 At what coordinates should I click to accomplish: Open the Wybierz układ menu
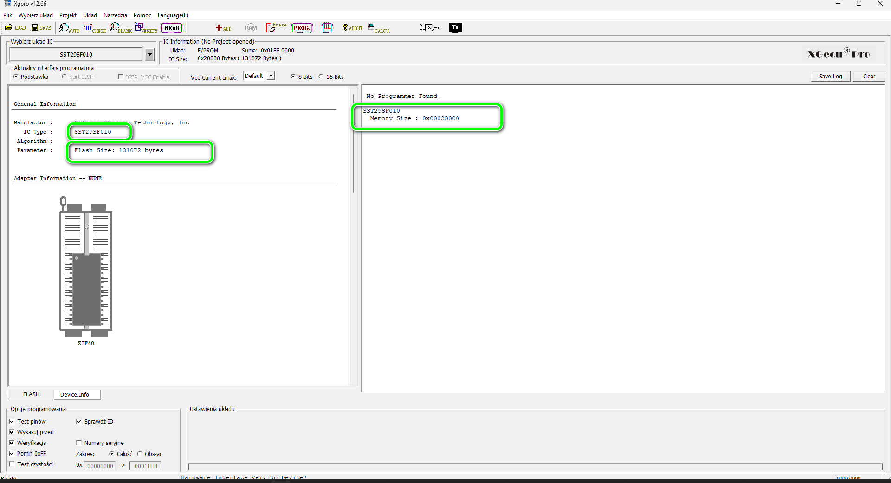[36, 15]
